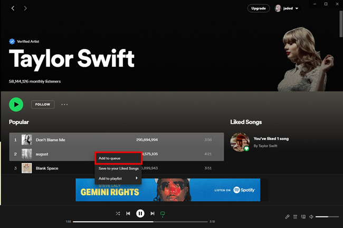Open the three-dot artist options menu
Screen dimensions: 343x228
click(x=64, y=104)
